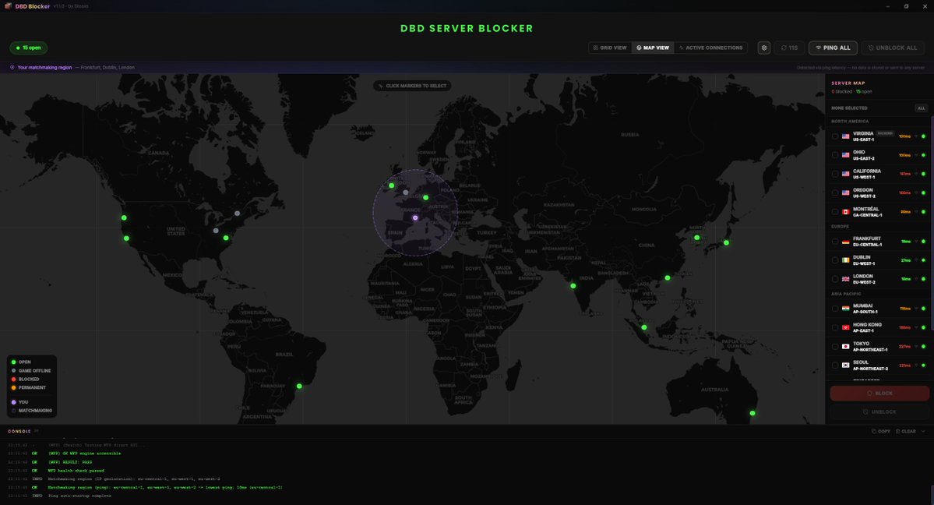Copy the console output
934x505 pixels.
point(881,431)
